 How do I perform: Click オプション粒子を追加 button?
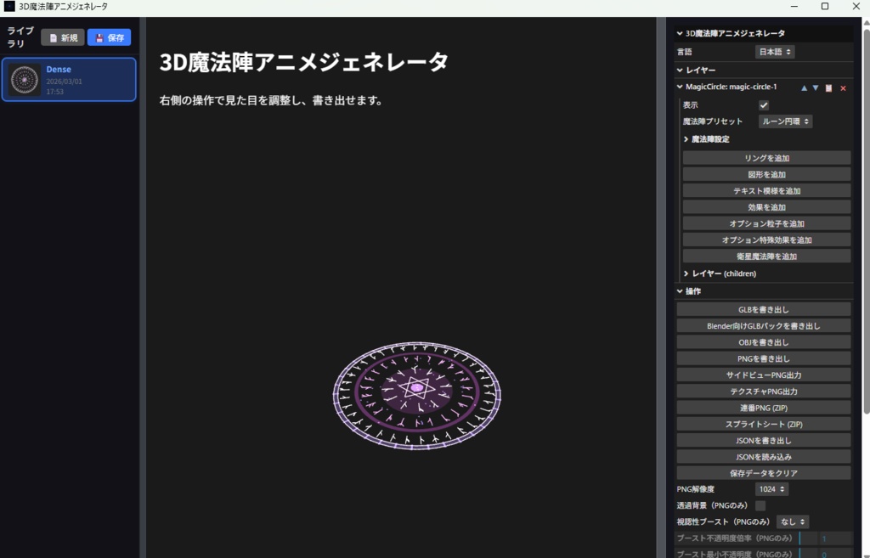tap(767, 223)
